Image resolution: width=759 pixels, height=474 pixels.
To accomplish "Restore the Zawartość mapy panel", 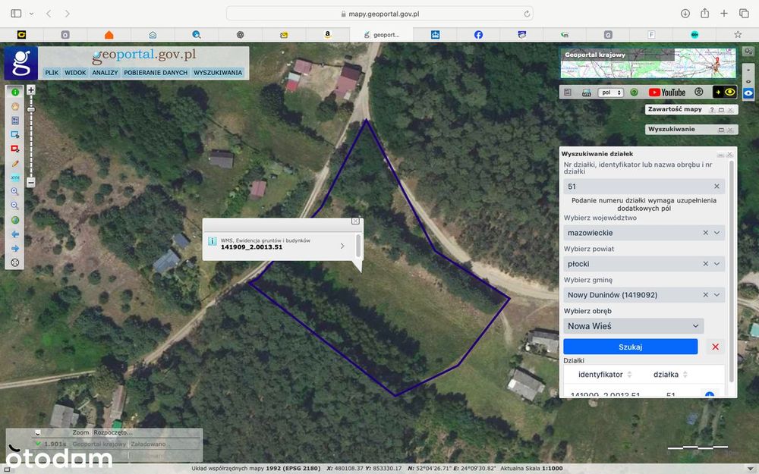I will pos(721,110).
